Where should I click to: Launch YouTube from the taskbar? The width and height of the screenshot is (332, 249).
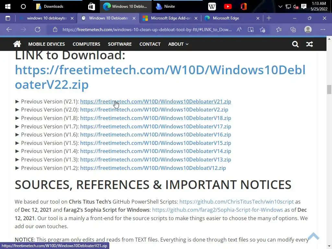coord(228,6)
